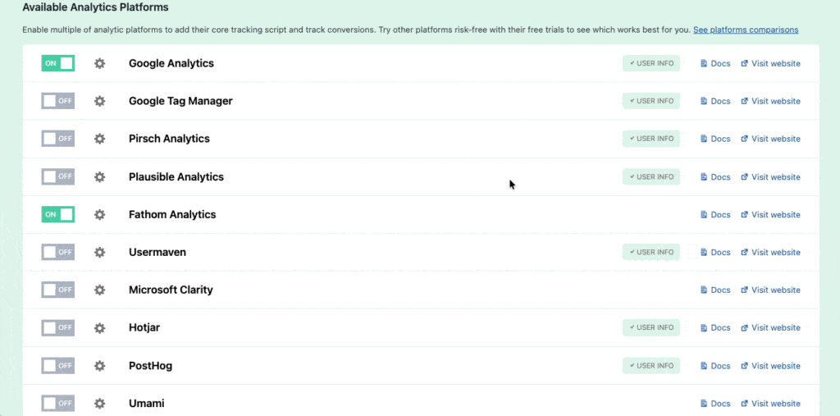Turn off the Google Analytics toggle

click(58, 63)
